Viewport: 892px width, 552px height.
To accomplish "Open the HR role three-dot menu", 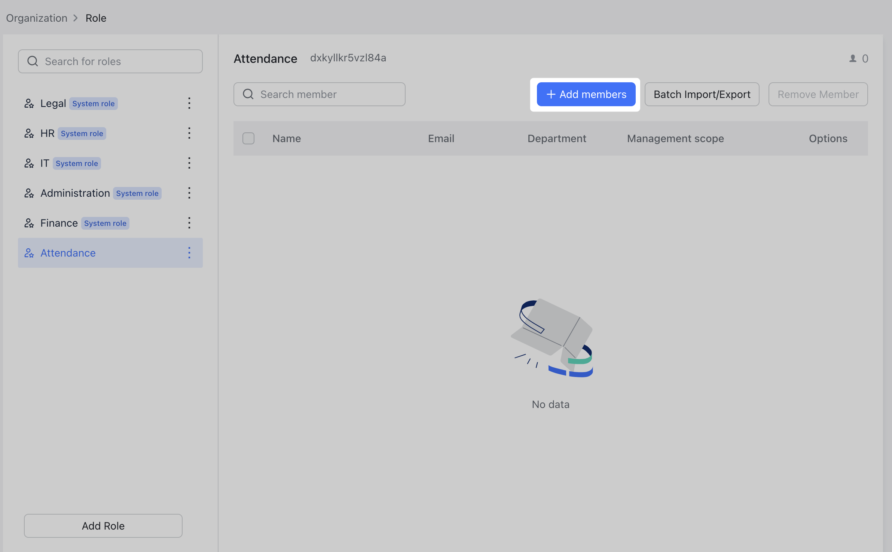I will [x=189, y=133].
